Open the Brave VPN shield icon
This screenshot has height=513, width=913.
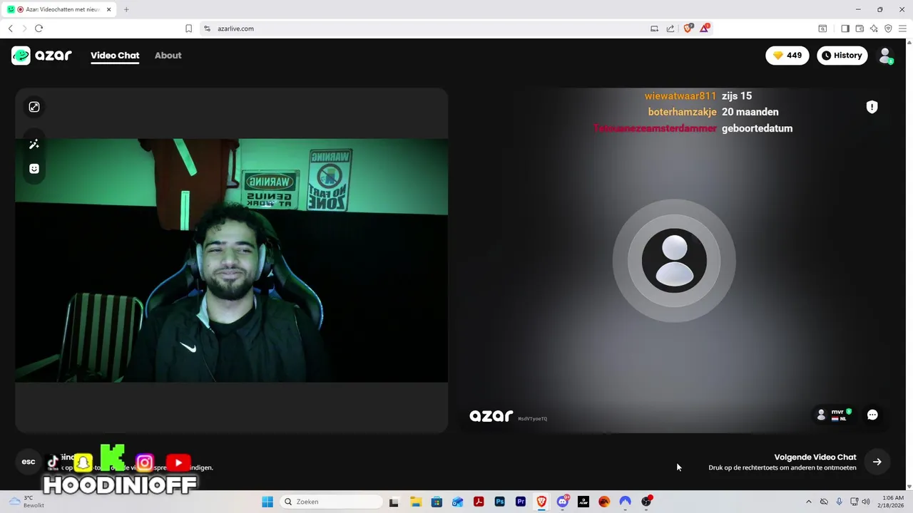pos(888,28)
